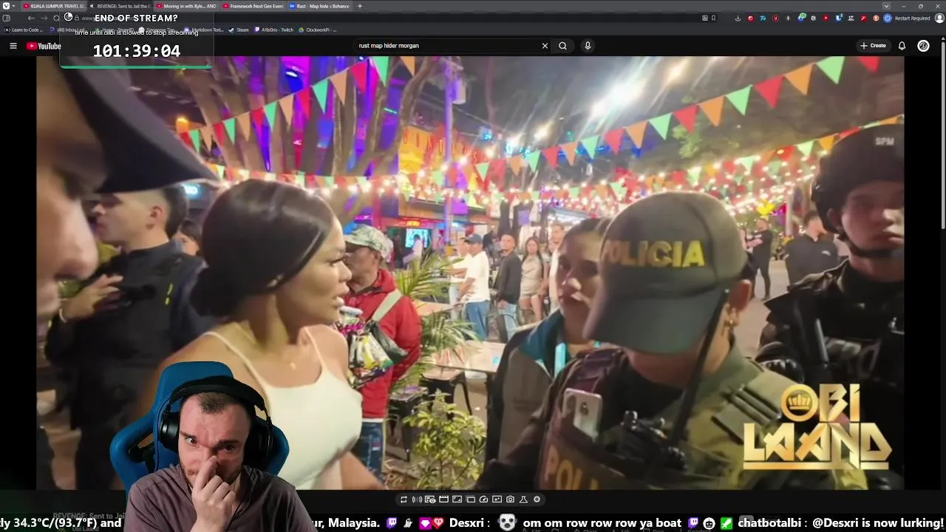This screenshot has width=946, height=532.
Task: Open the YouTube Create button
Action: [x=873, y=46]
